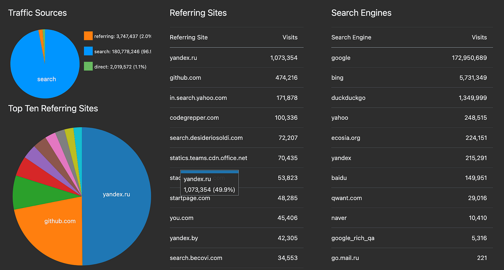
Task: Open the github.com referring site row
Action: (x=237, y=78)
